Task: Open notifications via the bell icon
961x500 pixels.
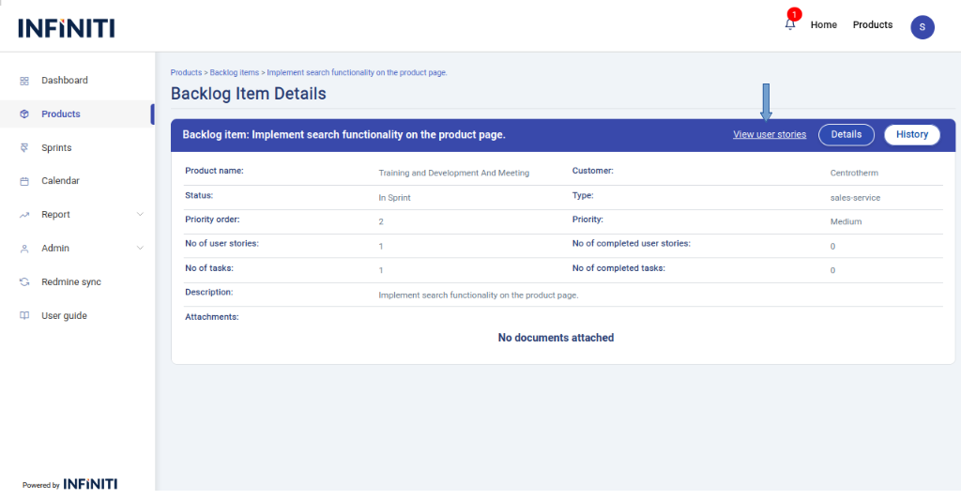Action: point(790,24)
